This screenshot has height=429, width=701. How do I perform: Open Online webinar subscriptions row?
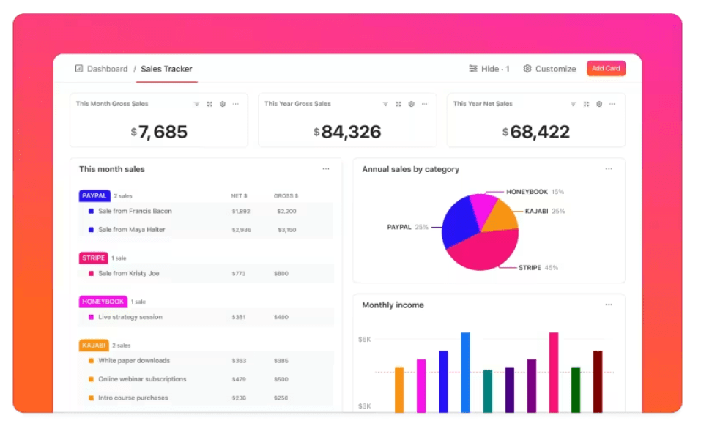206,379
